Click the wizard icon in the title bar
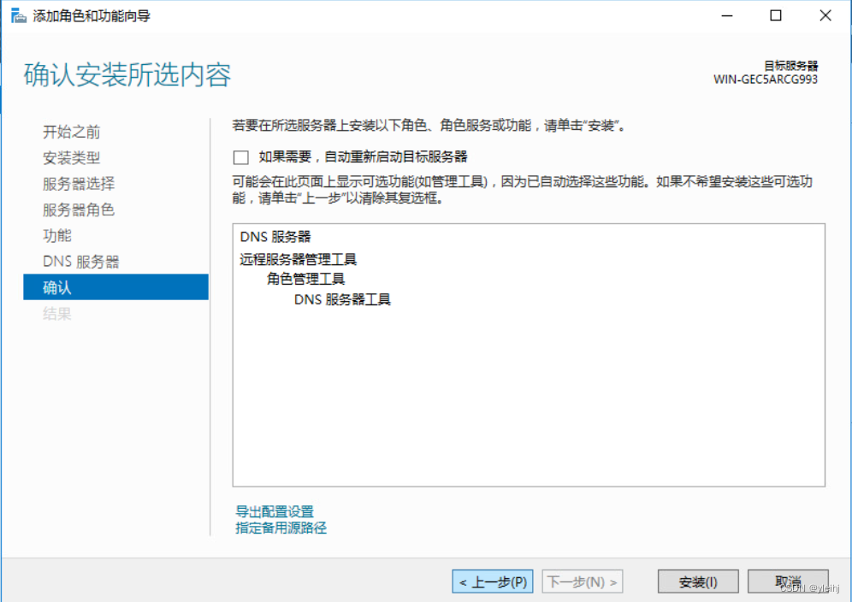Screen dimensions: 852x602 point(18,15)
